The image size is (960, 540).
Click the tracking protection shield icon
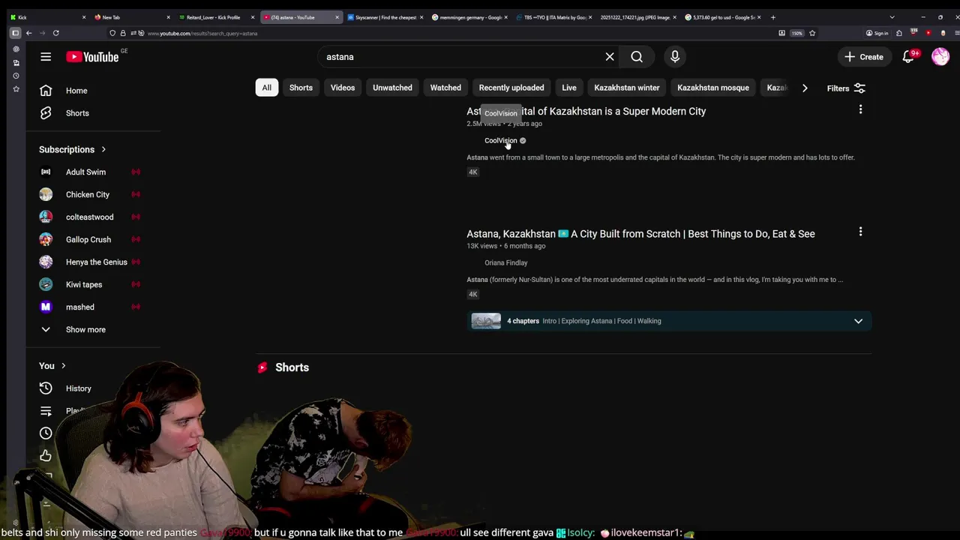pos(112,33)
